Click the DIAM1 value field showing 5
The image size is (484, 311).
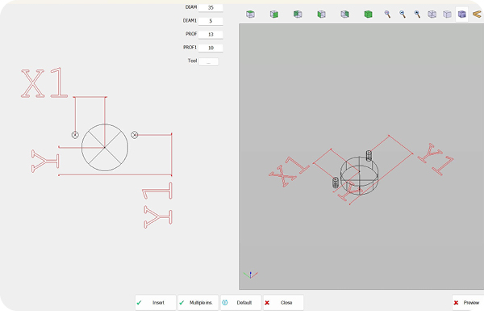pos(211,21)
